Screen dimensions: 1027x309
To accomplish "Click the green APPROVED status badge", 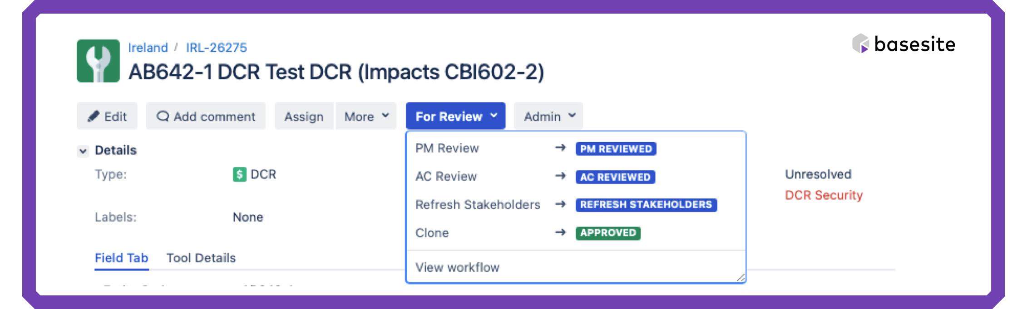I will tap(607, 233).
